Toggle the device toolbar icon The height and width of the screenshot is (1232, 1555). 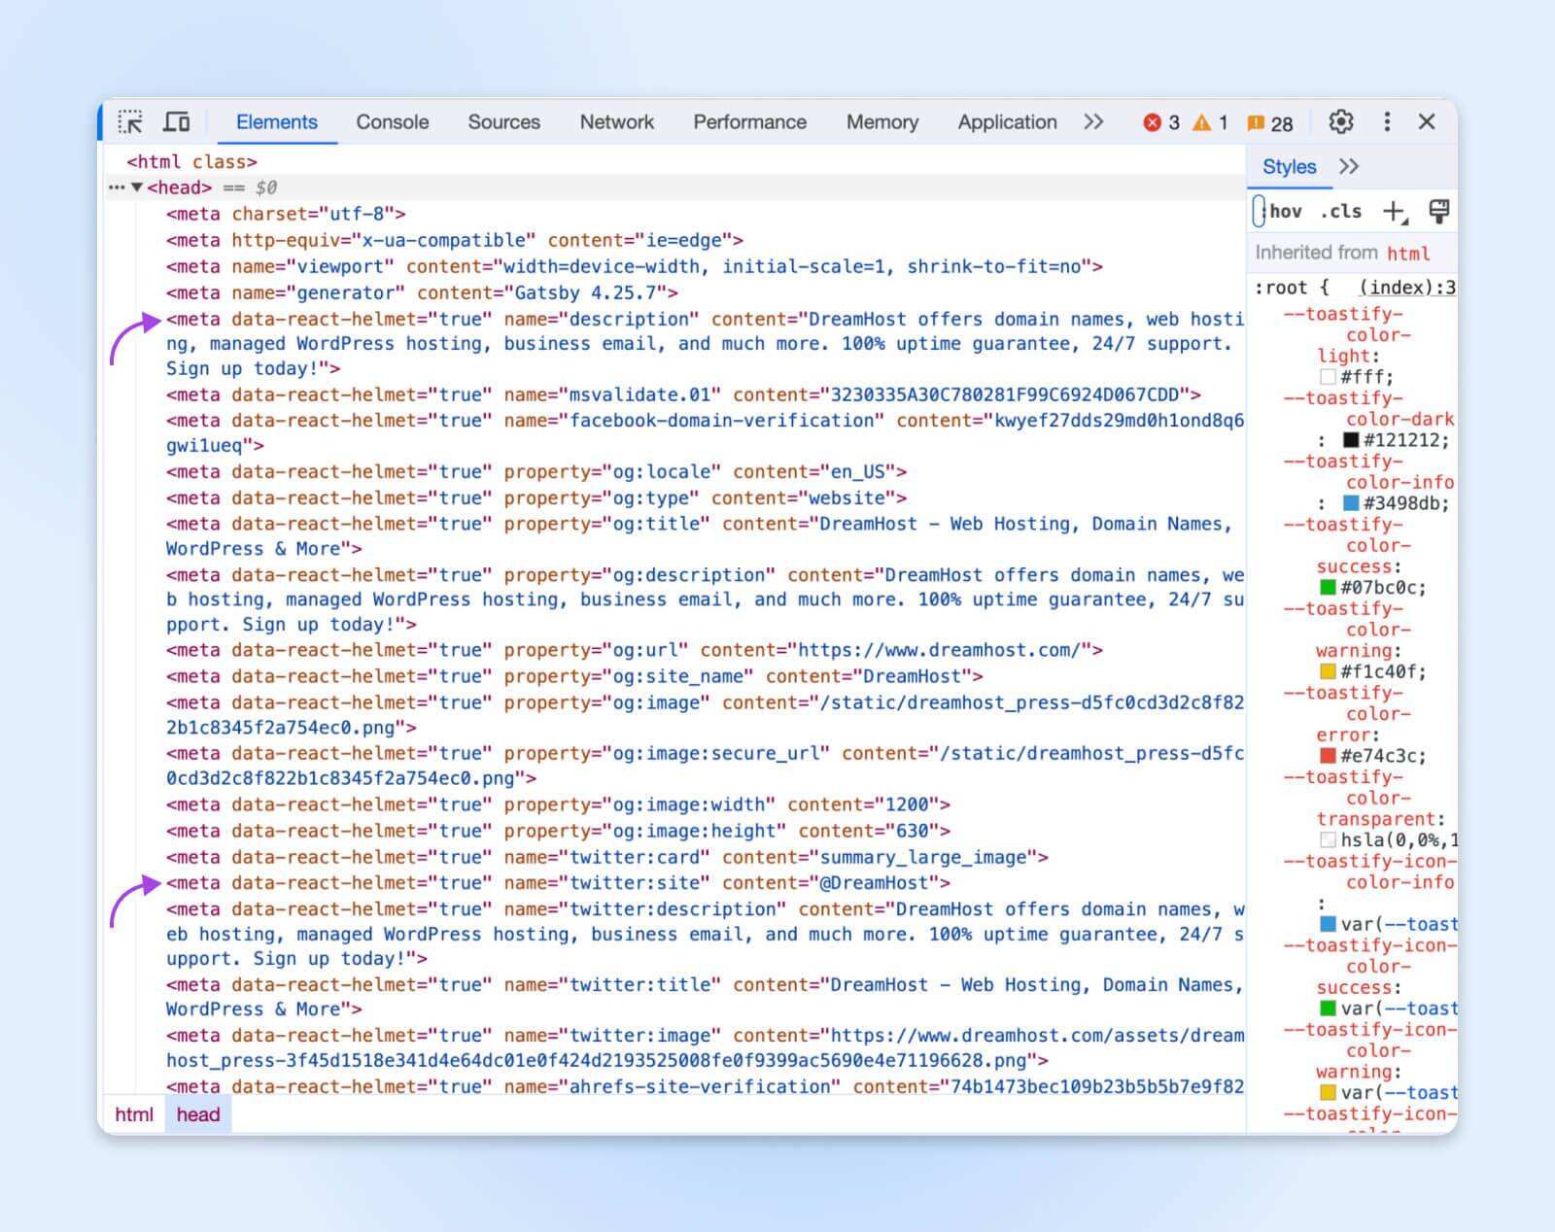click(177, 122)
